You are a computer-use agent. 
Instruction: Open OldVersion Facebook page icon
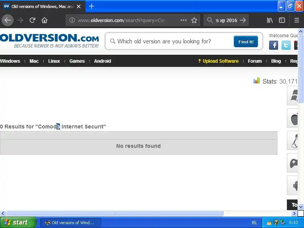273,45
